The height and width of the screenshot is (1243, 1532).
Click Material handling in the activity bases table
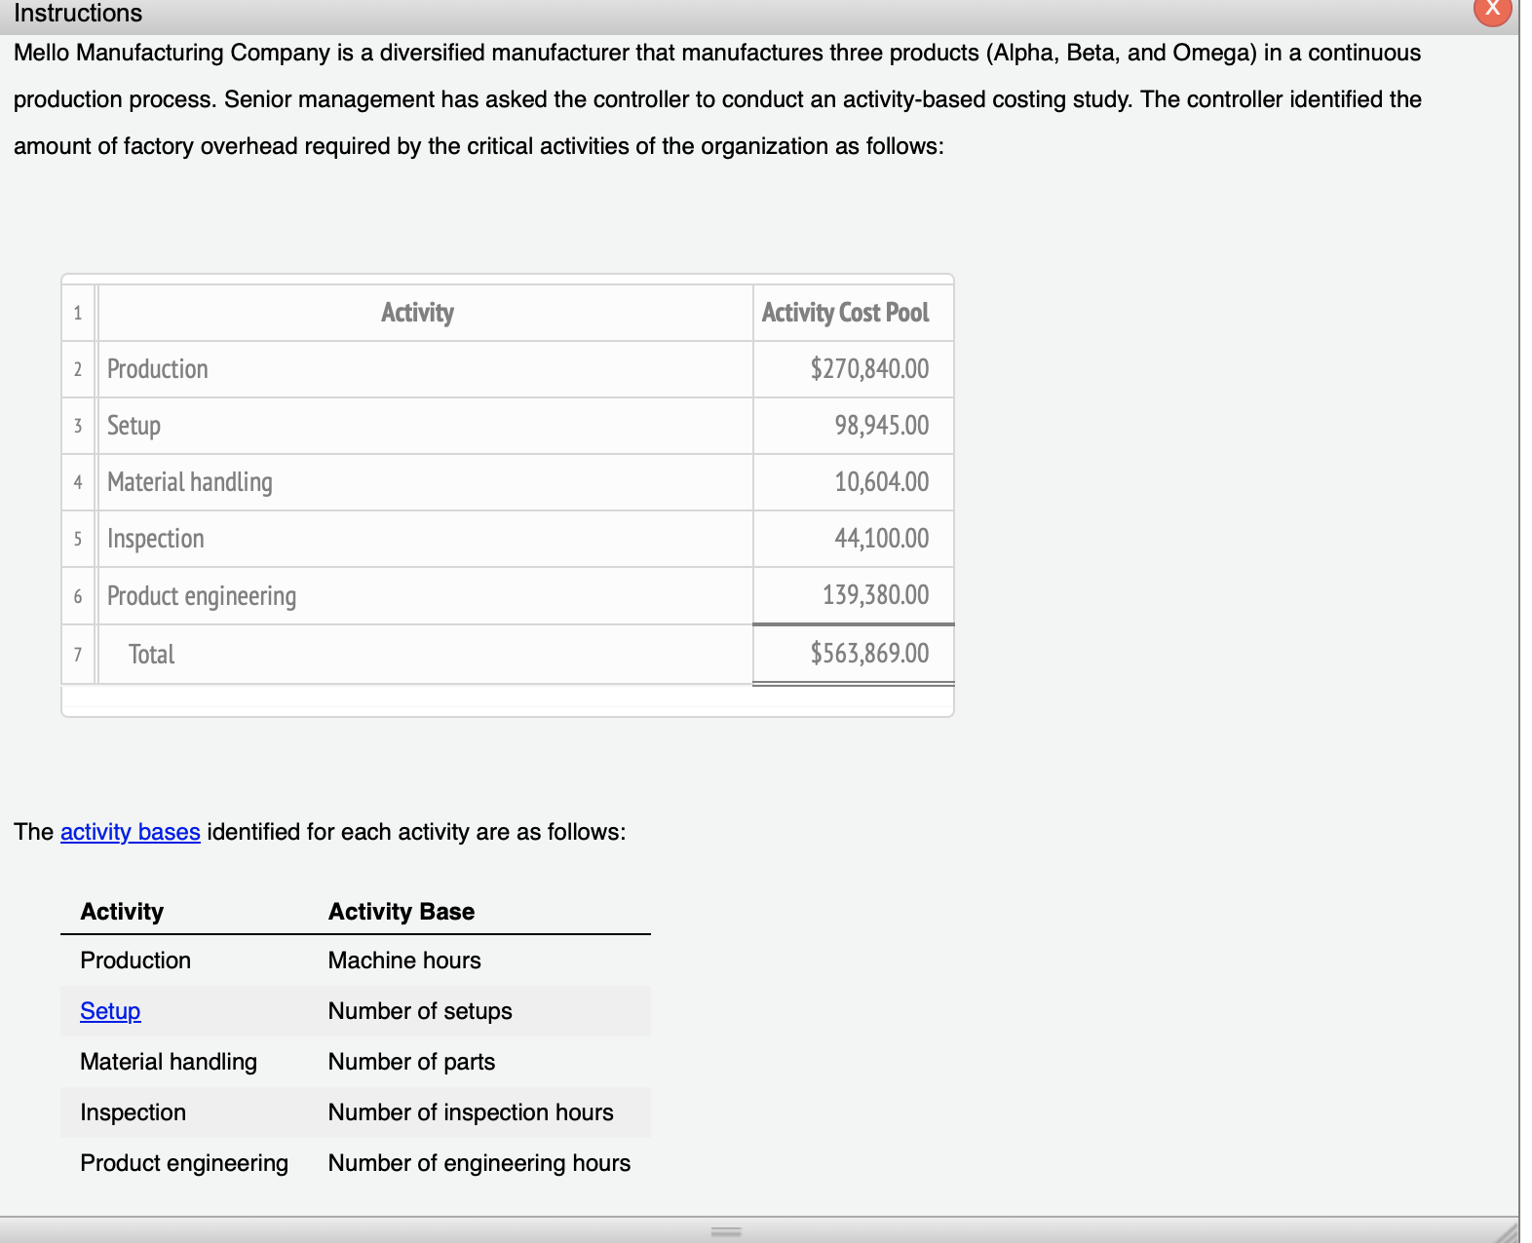pyautogui.click(x=169, y=1062)
